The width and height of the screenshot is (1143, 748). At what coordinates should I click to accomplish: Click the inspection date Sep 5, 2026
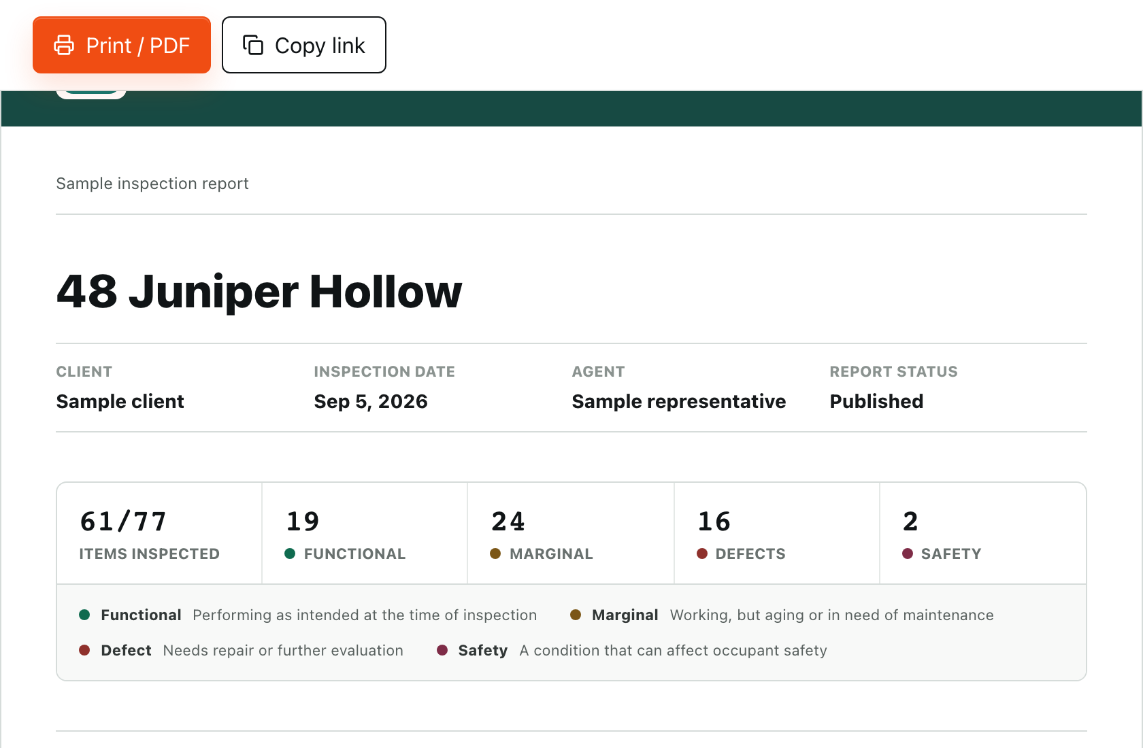pyautogui.click(x=371, y=401)
